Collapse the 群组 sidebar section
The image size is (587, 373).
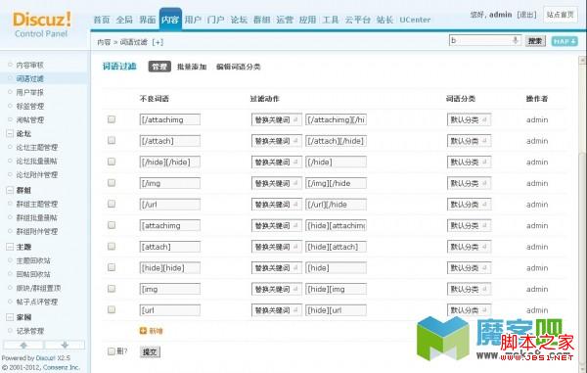pyautogui.click(x=10, y=190)
